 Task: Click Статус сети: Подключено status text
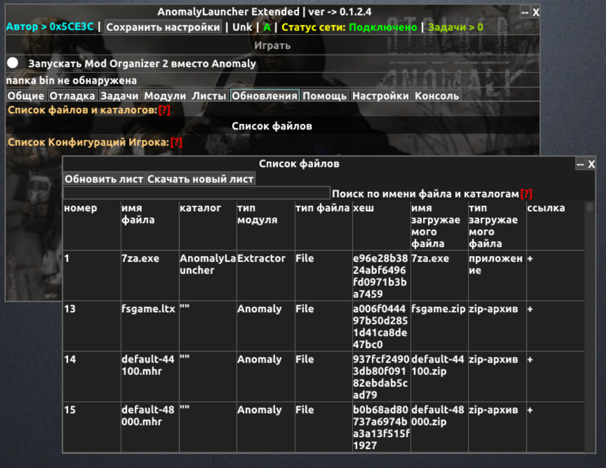point(349,27)
